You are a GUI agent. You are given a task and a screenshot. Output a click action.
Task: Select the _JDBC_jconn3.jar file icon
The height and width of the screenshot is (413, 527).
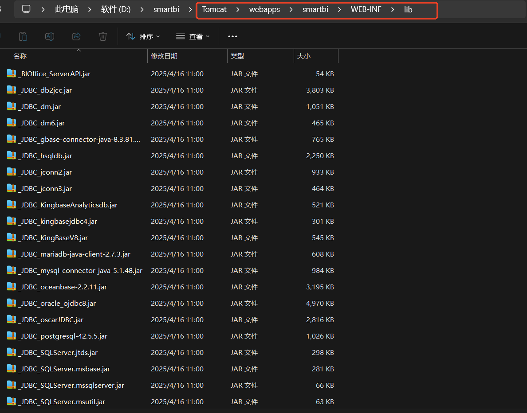coord(12,188)
